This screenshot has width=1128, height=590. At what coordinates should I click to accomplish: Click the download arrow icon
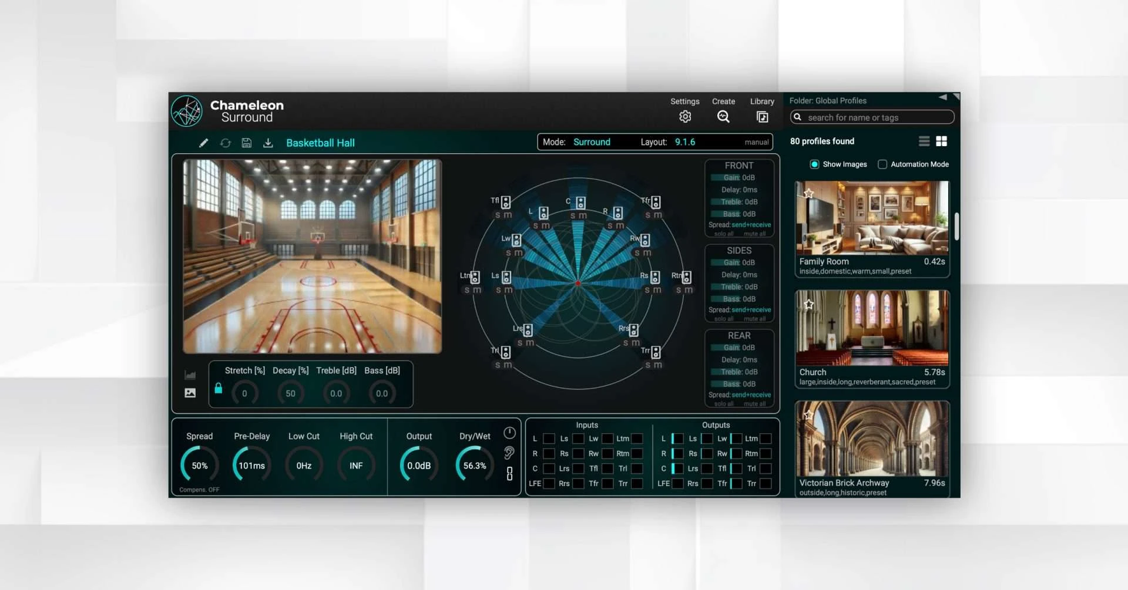(268, 143)
